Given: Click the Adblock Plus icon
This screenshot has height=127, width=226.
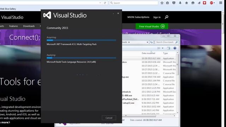Looking at the screenshot, I should point(211,3).
